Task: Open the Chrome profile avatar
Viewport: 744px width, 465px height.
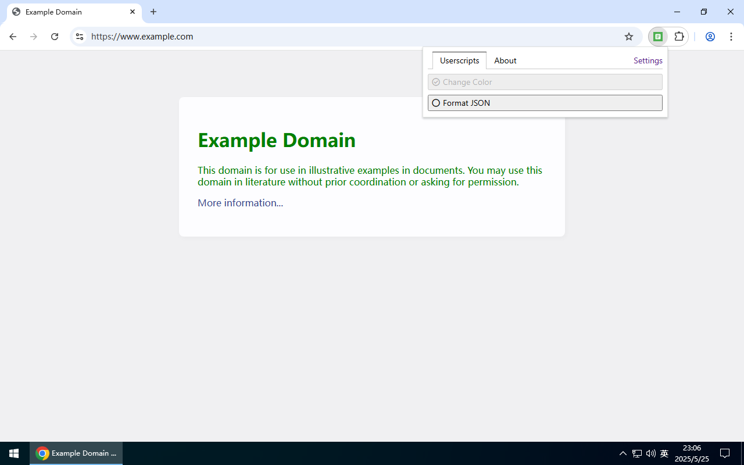Action: (x=710, y=37)
